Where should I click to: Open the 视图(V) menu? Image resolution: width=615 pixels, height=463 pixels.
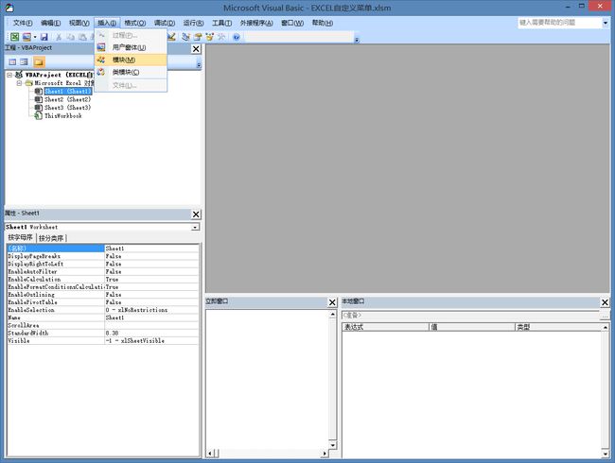point(79,23)
